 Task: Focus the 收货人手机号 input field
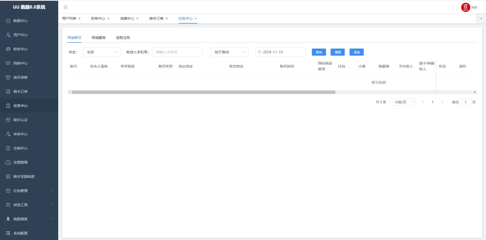coord(177,52)
